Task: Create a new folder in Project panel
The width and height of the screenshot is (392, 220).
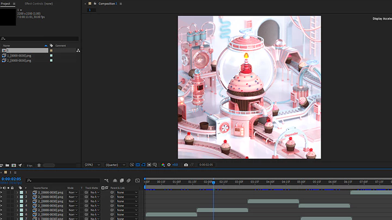Action: tap(7, 165)
